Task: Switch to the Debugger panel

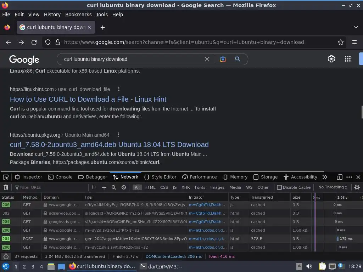Action: 93,177
